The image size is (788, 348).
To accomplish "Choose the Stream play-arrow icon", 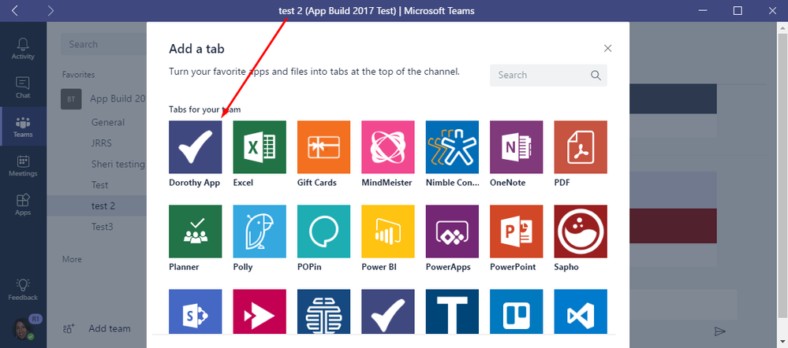I will coord(260,312).
